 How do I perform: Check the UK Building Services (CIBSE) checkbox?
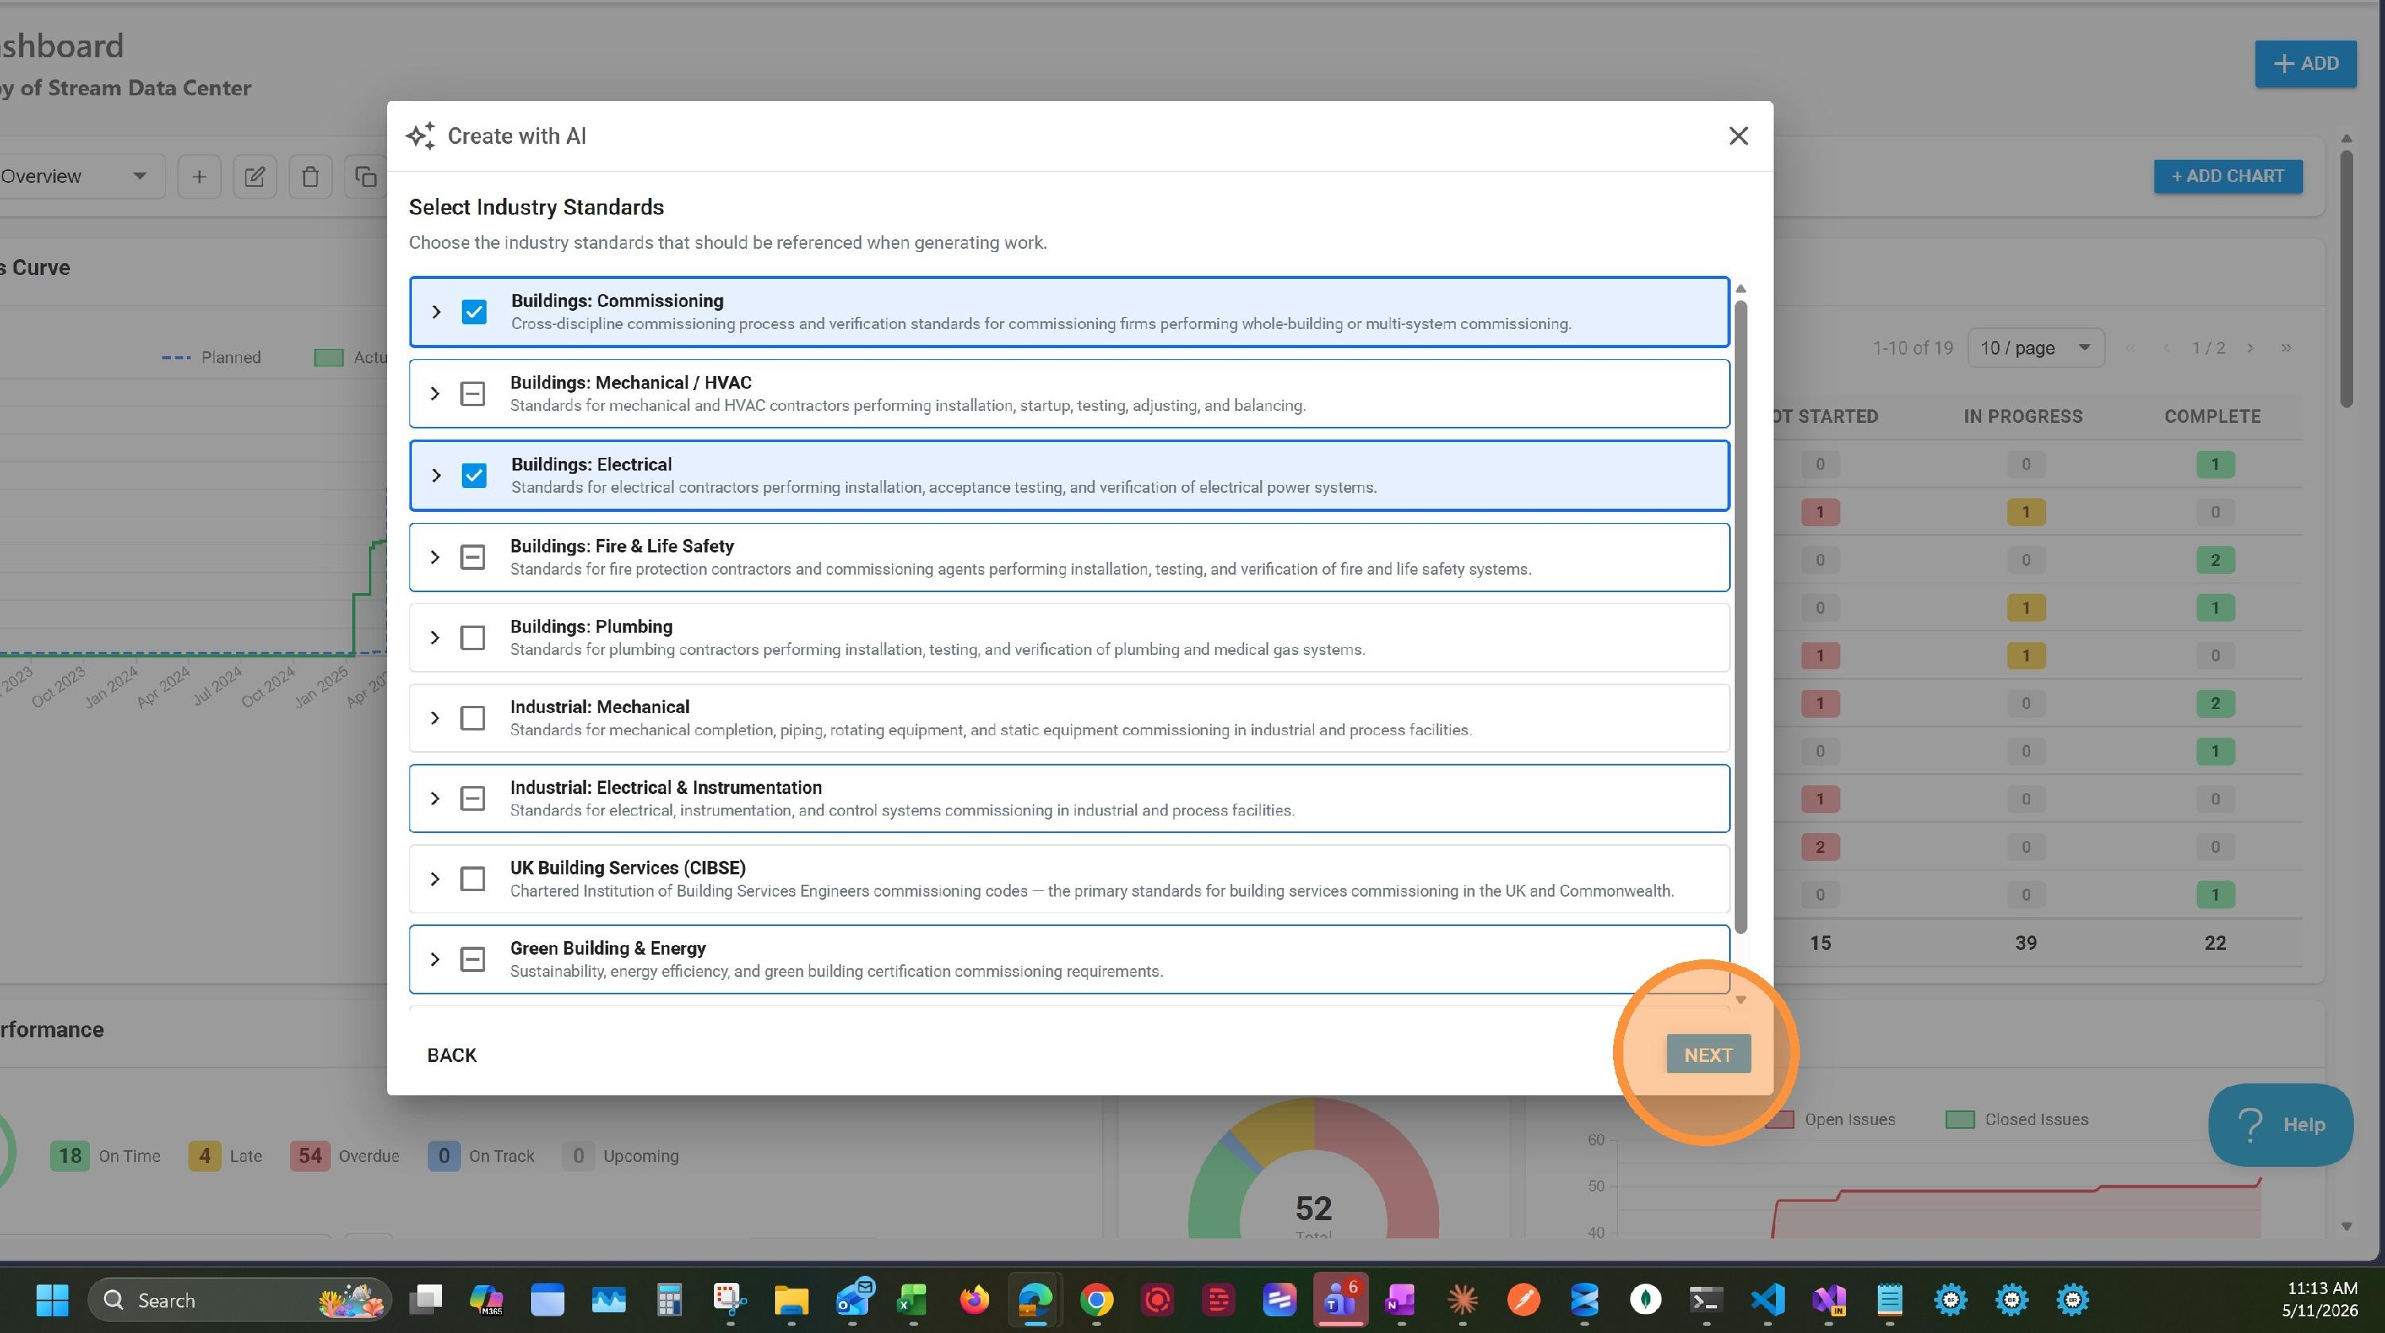[x=472, y=878]
